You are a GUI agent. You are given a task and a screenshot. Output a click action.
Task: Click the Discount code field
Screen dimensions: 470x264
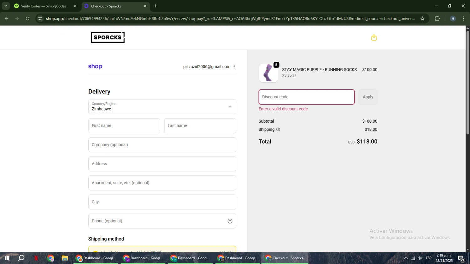pyautogui.click(x=306, y=97)
